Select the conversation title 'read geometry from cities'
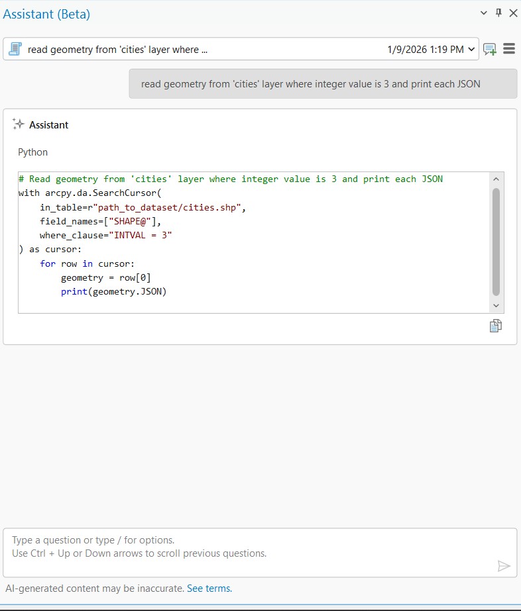The image size is (521, 611). click(x=117, y=49)
